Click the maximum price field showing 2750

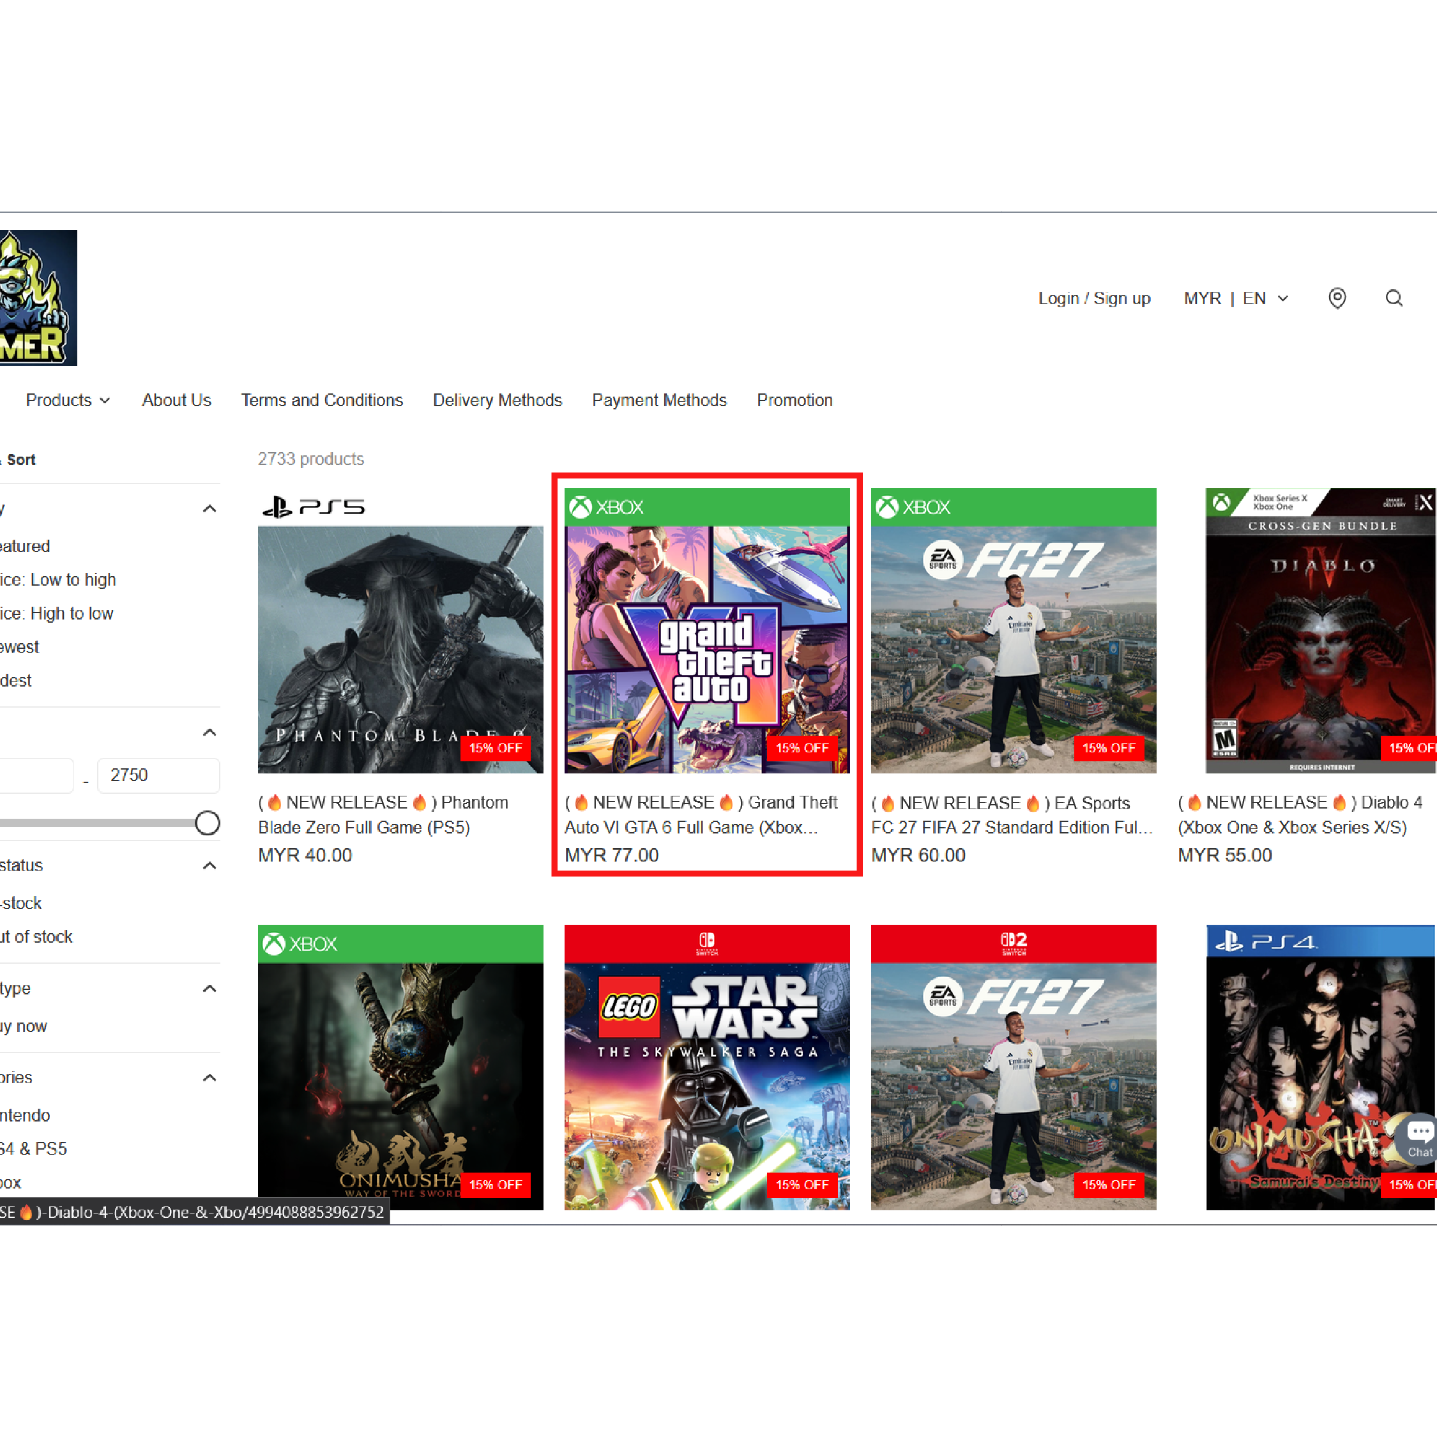(x=158, y=775)
